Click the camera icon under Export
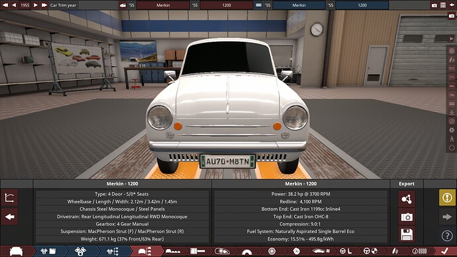Viewport: 457px width, 257px height. pyautogui.click(x=407, y=217)
